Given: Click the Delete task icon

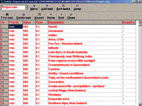Looking at the screenshot, I should pos(24,14).
